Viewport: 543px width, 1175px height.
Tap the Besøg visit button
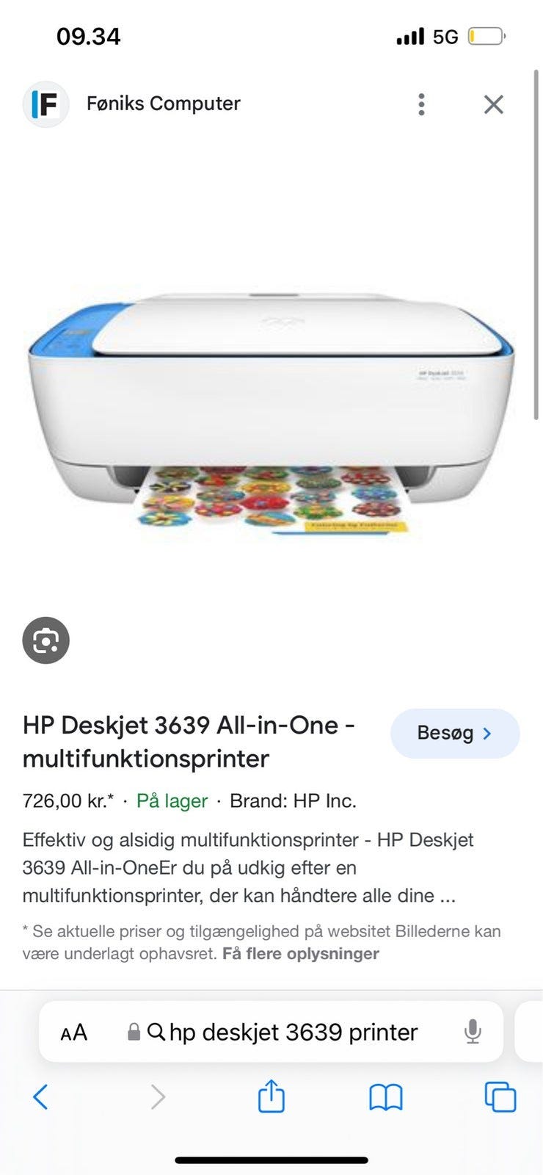tap(455, 733)
